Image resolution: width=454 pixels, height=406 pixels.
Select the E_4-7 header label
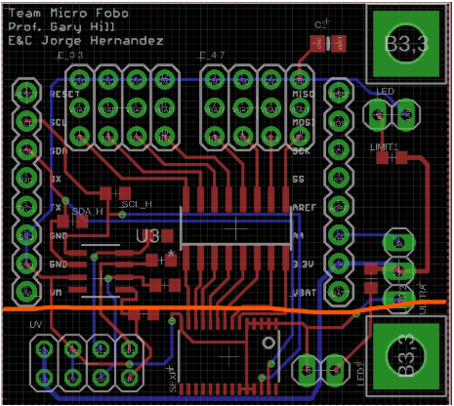(212, 56)
